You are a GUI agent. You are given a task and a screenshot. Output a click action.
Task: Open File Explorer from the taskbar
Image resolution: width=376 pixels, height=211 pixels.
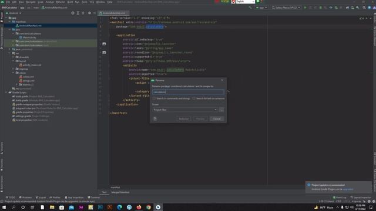point(52,207)
